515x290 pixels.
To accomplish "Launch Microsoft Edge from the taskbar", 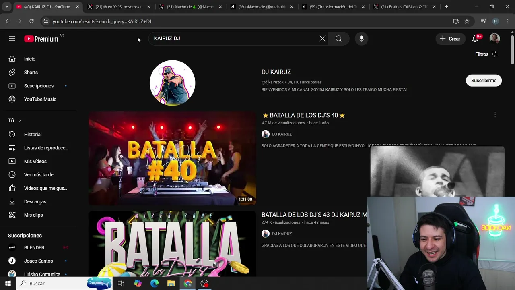I will click(154, 284).
